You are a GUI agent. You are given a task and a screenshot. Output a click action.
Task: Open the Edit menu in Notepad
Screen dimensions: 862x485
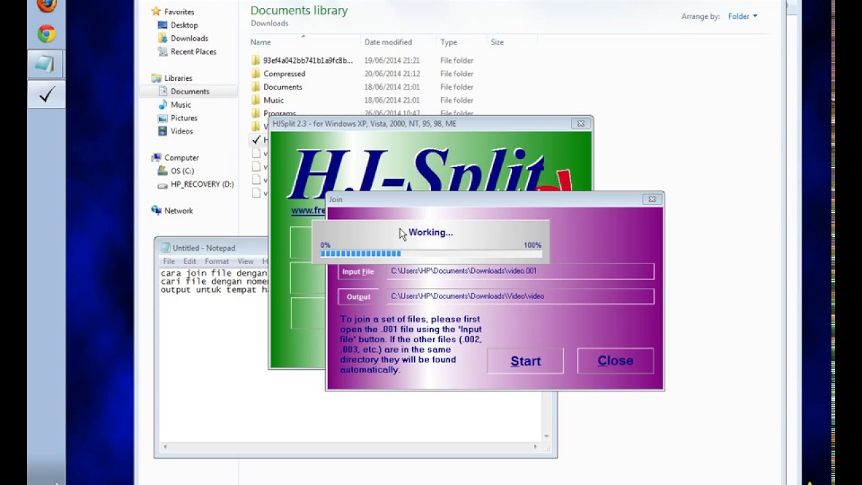(x=190, y=261)
